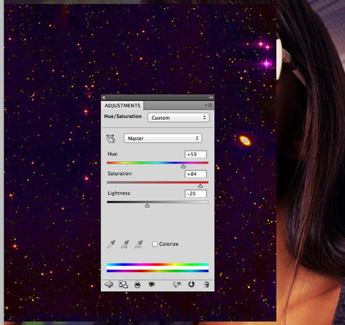This screenshot has height=325, width=345.
Task: Open the Adjustments panel options menu
Action: 209,105
